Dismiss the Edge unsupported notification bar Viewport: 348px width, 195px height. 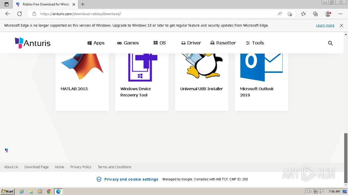pos(341,25)
